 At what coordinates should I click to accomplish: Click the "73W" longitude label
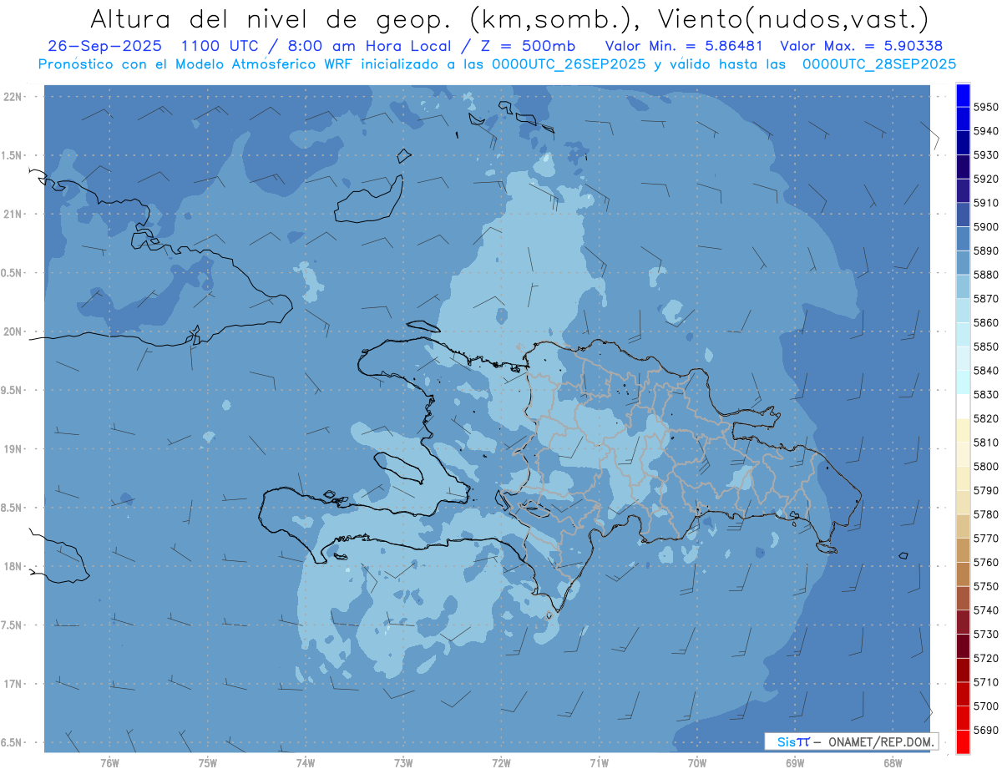point(403,763)
